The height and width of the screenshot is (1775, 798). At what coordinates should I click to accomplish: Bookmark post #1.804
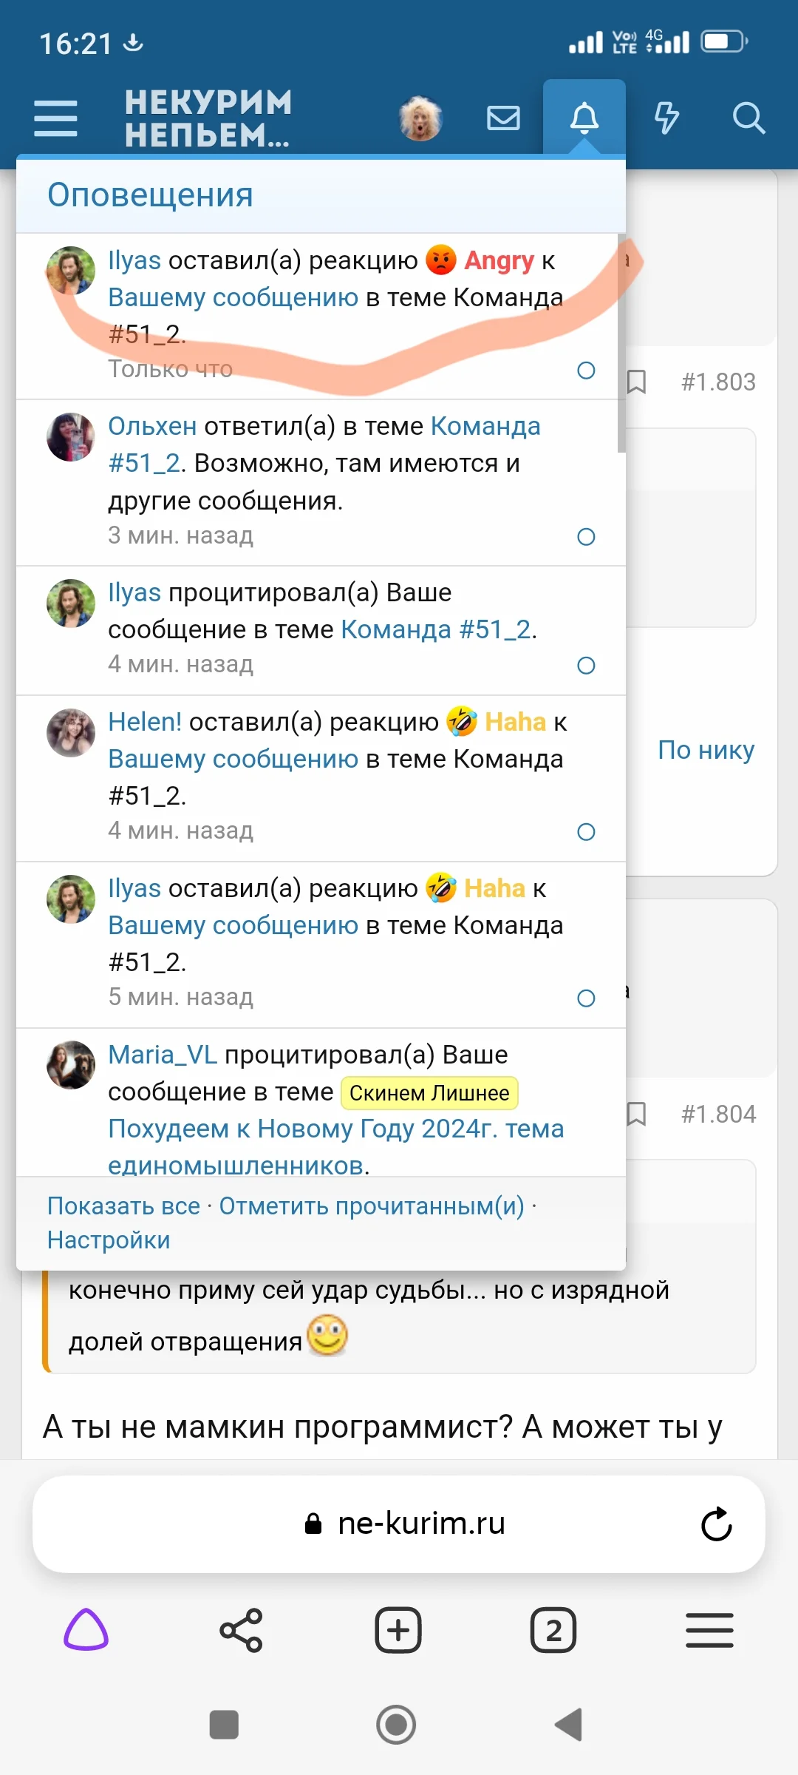(636, 1114)
